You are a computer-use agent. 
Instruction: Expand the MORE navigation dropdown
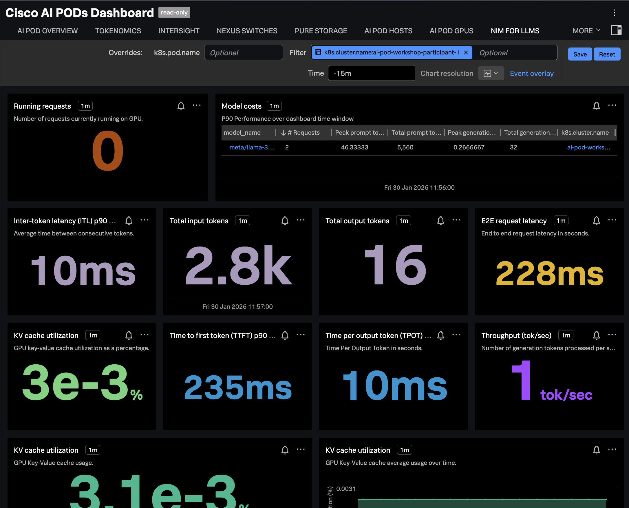(586, 30)
